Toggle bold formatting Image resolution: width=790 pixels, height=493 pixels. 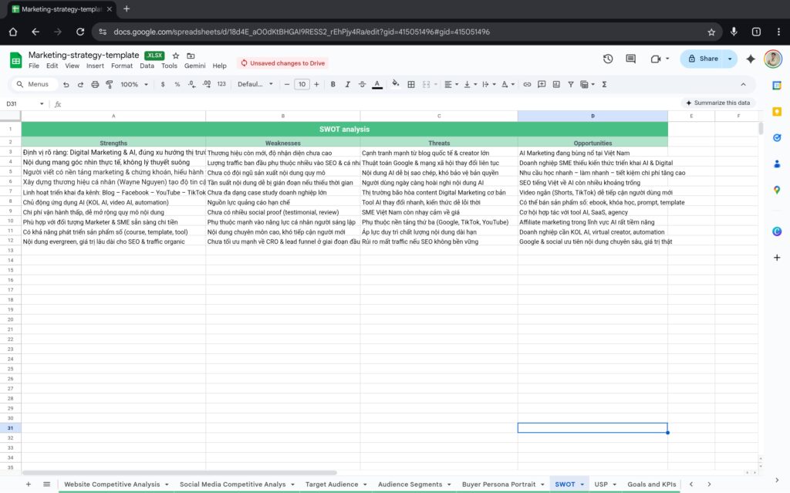pyautogui.click(x=333, y=84)
